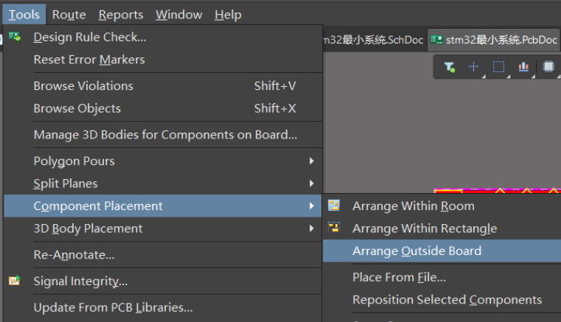Open the Route menu

pos(69,15)
